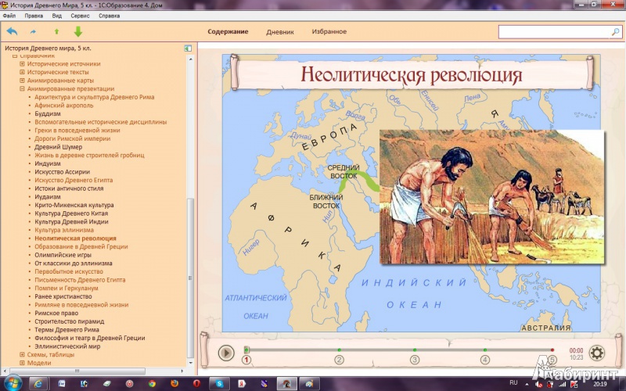
Task: Select Римское право
Action: (x=56, y=313)
